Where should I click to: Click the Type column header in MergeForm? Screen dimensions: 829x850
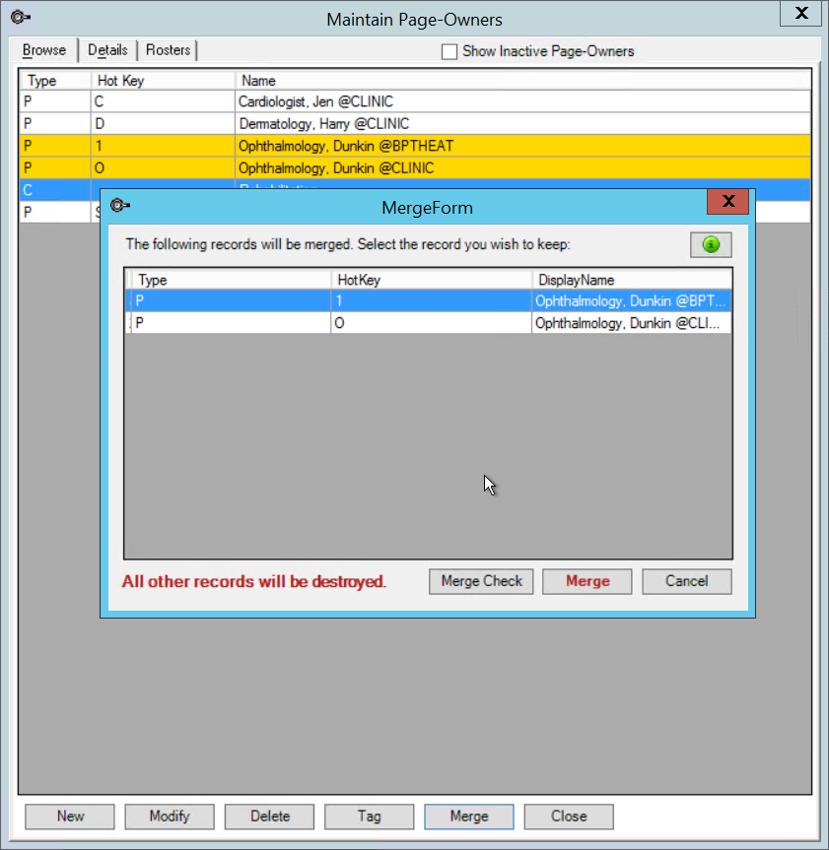click(231, 280)
